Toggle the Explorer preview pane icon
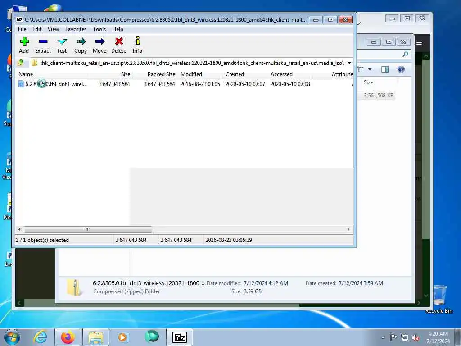 (x=385, y=69)
